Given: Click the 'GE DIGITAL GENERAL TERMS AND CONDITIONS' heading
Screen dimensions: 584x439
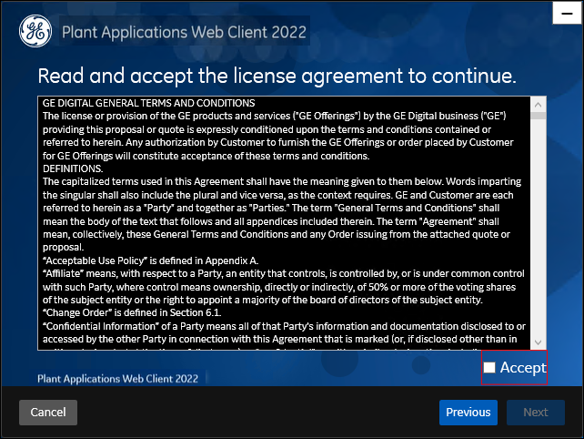Looking at the screenshot, I should tap(148, 103).
